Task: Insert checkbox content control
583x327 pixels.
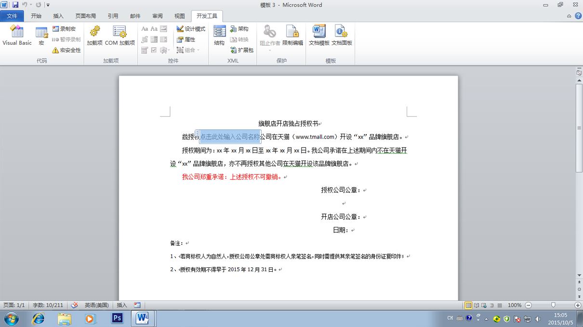Action: click(x=154, y=50)
